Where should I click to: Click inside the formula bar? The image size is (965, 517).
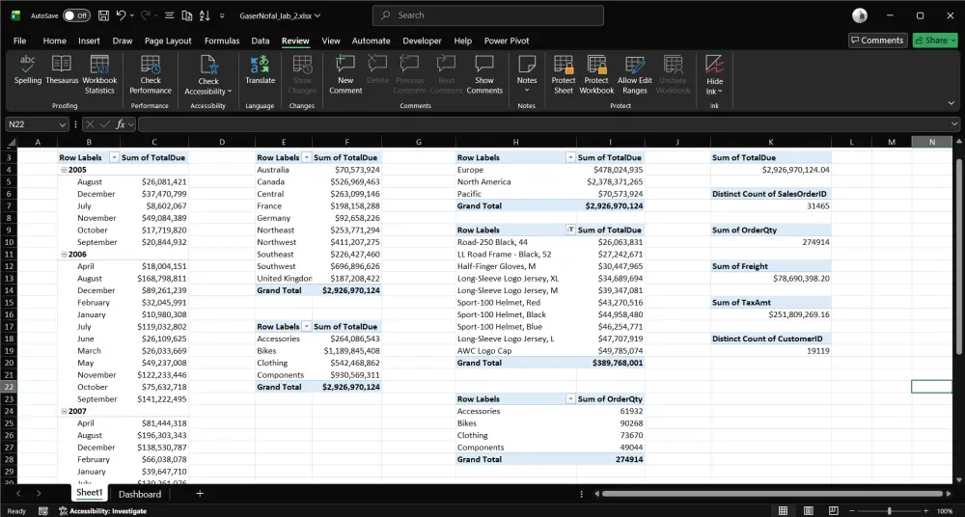(x=544, y=124)
